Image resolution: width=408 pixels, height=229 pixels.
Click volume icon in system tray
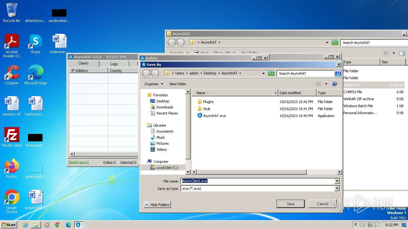(362, 225)
